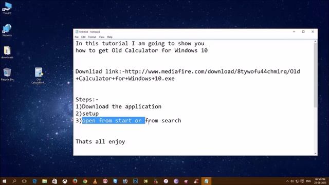The width and height of the screenshot is (329, 185).
Task: Open the Windows Start menu
Action: click(4, 181)
